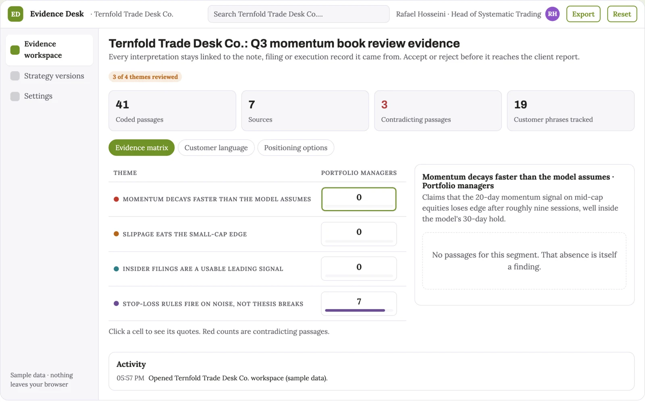Select the Momentum decays portfolio managers cell
This screenshot has height=402, width=645.
point(359,199)
